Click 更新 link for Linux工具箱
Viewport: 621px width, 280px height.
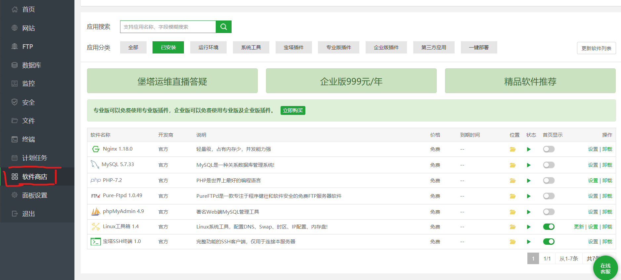click(579, 227)
